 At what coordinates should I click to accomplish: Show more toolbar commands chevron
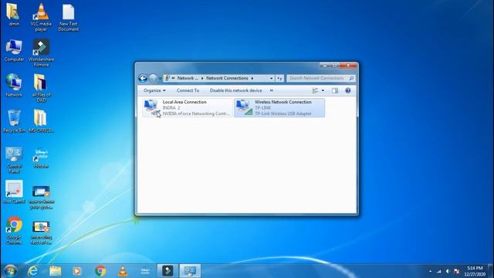tap(272, 90)
